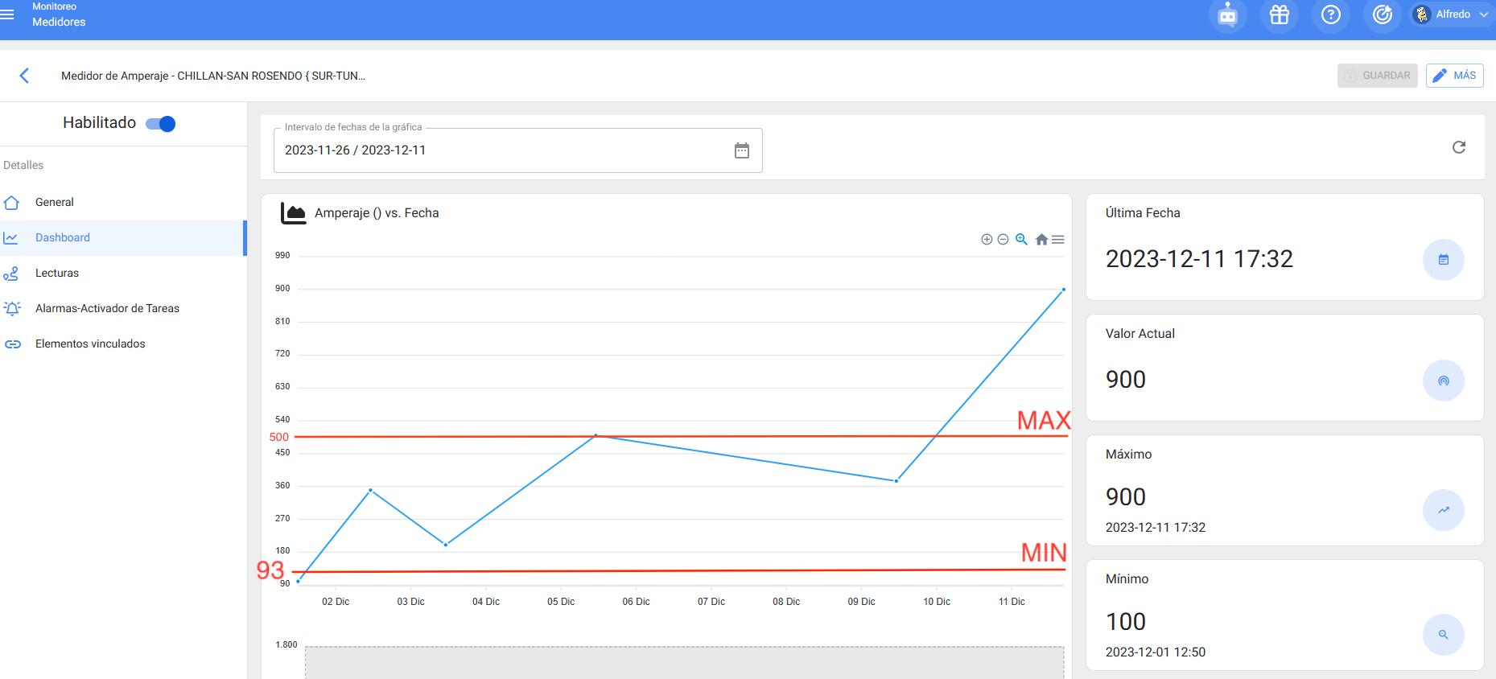Click the robot assistant icon

(1227, 14)
